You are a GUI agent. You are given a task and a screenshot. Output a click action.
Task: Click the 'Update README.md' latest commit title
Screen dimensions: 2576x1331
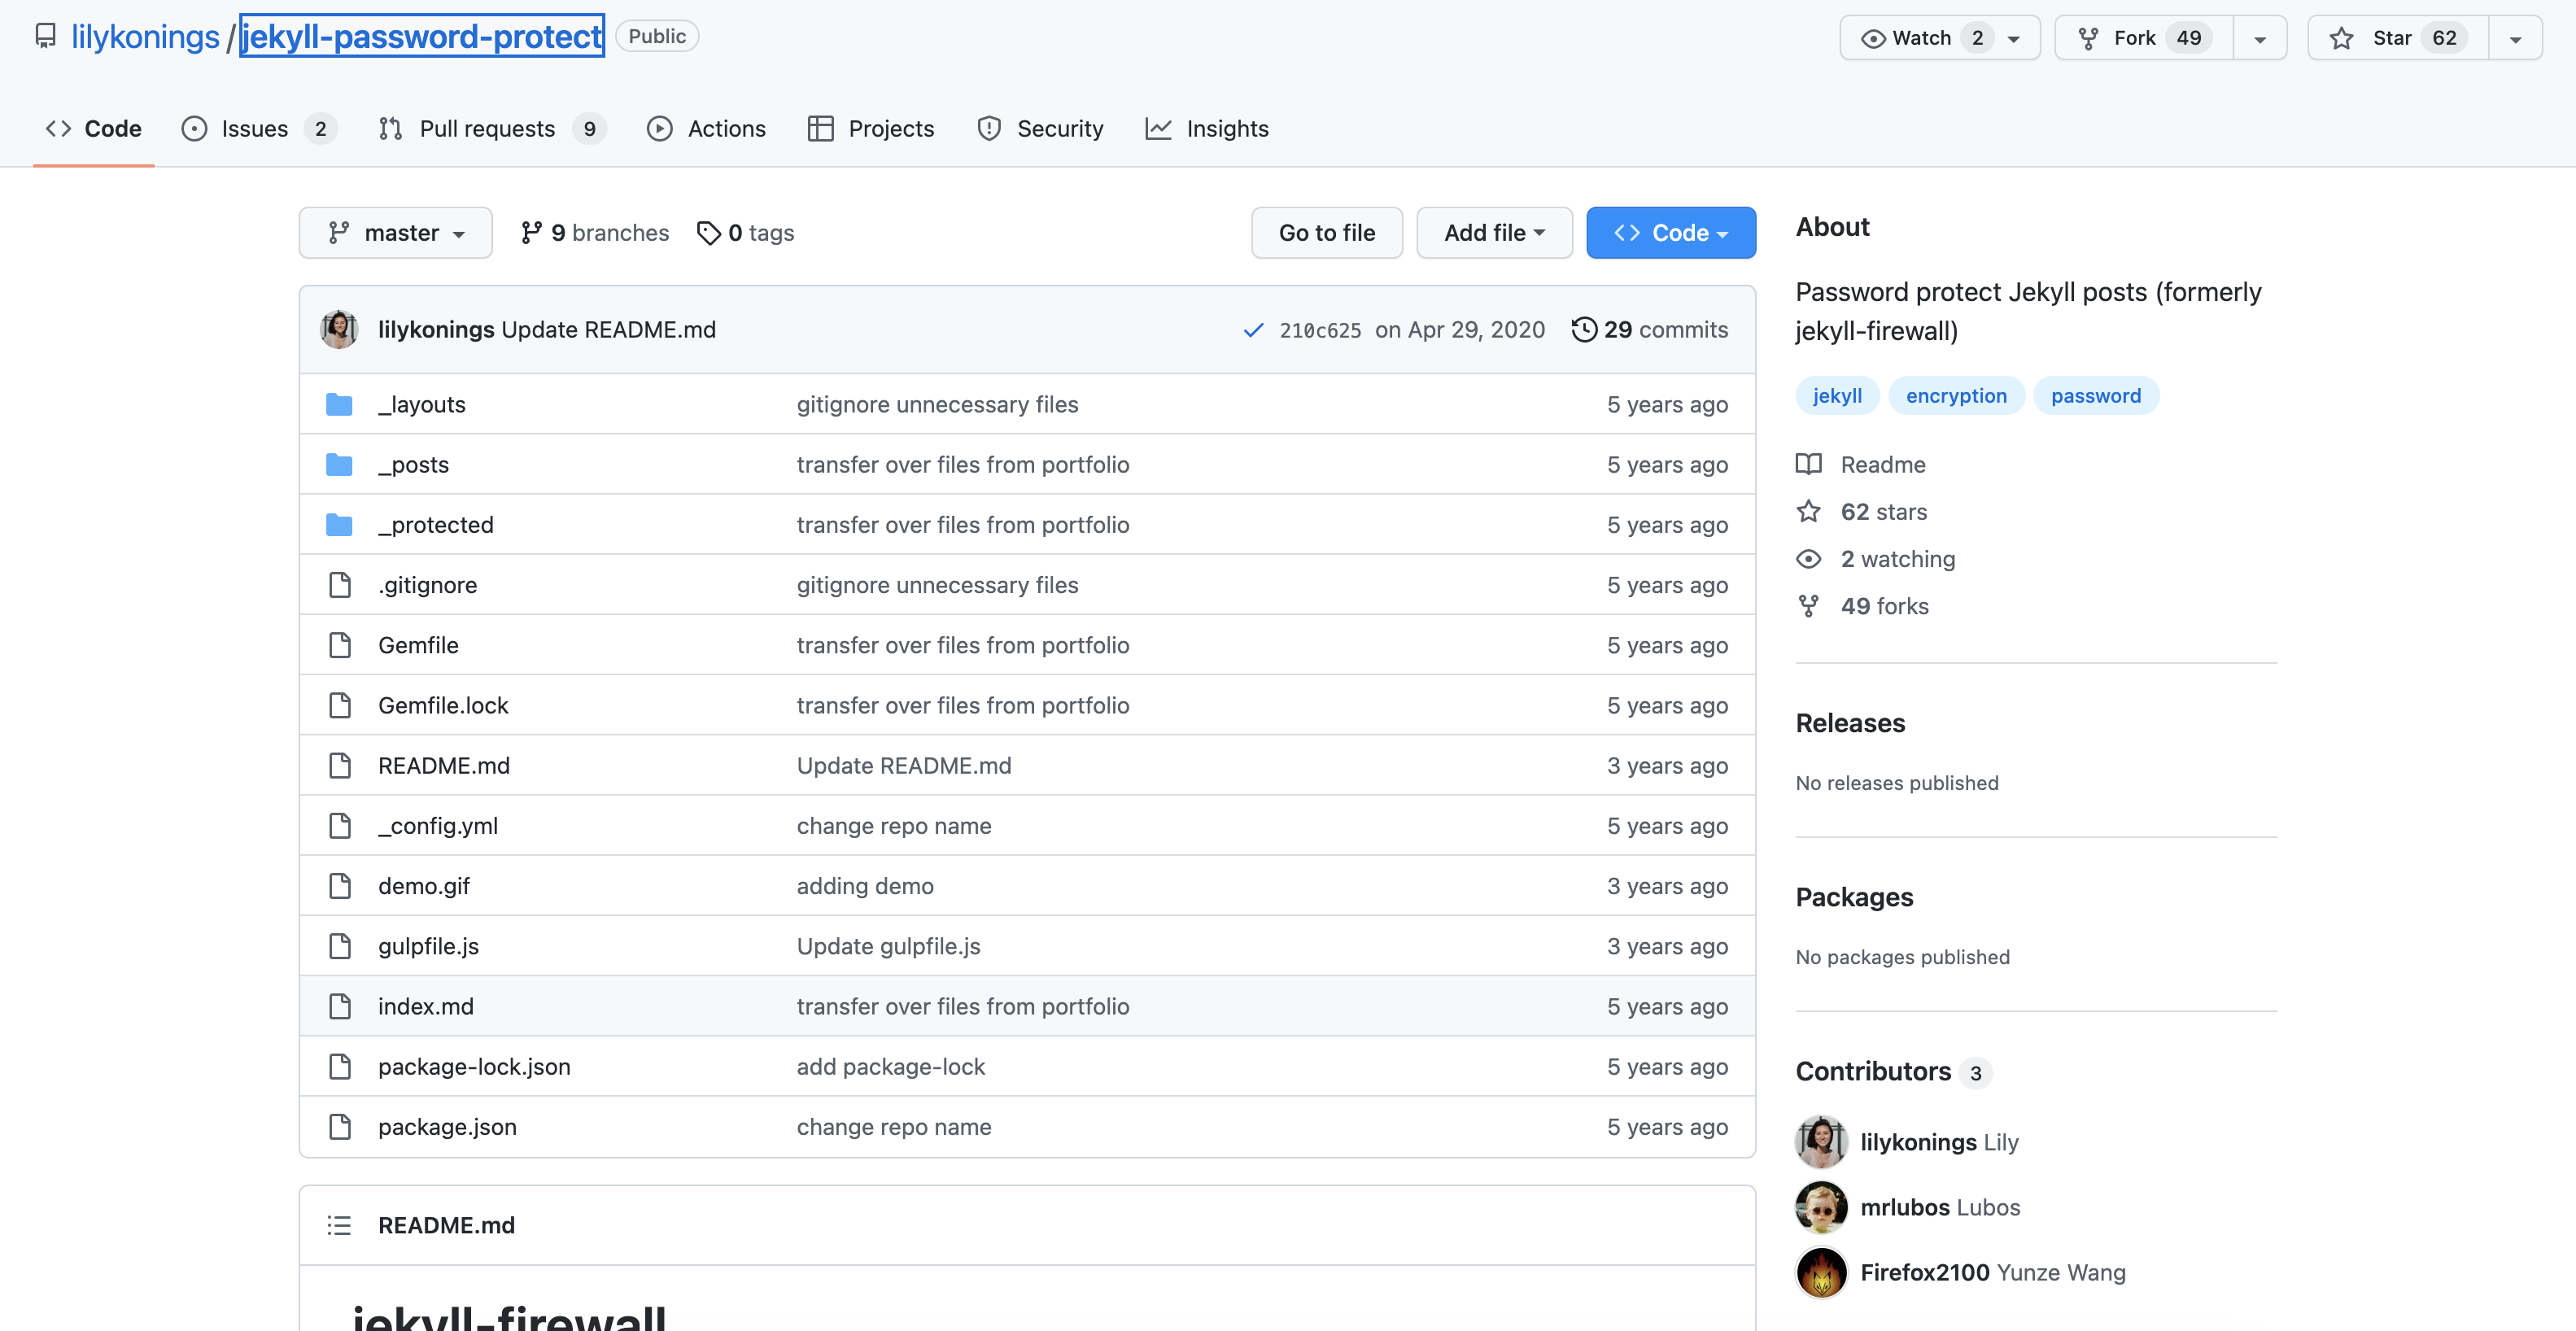[608, 330]
